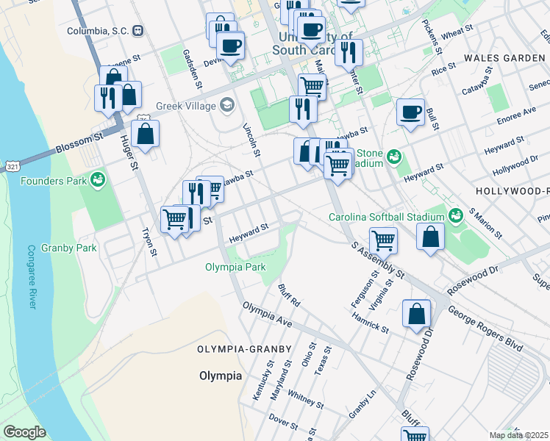Click the shopping bag marker below Greek Village

click(145, 135)
